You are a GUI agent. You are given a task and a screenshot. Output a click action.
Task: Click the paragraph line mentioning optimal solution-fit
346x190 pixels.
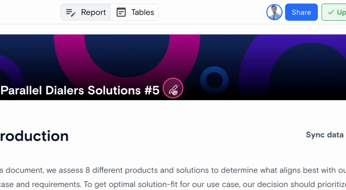[173, 185]
